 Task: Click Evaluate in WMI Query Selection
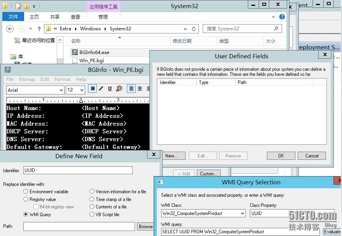(332, 231)
